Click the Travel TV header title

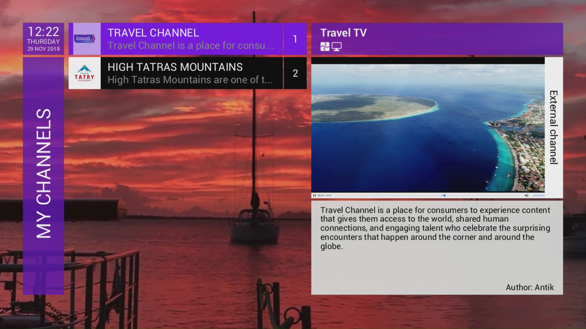click(343, 33)
